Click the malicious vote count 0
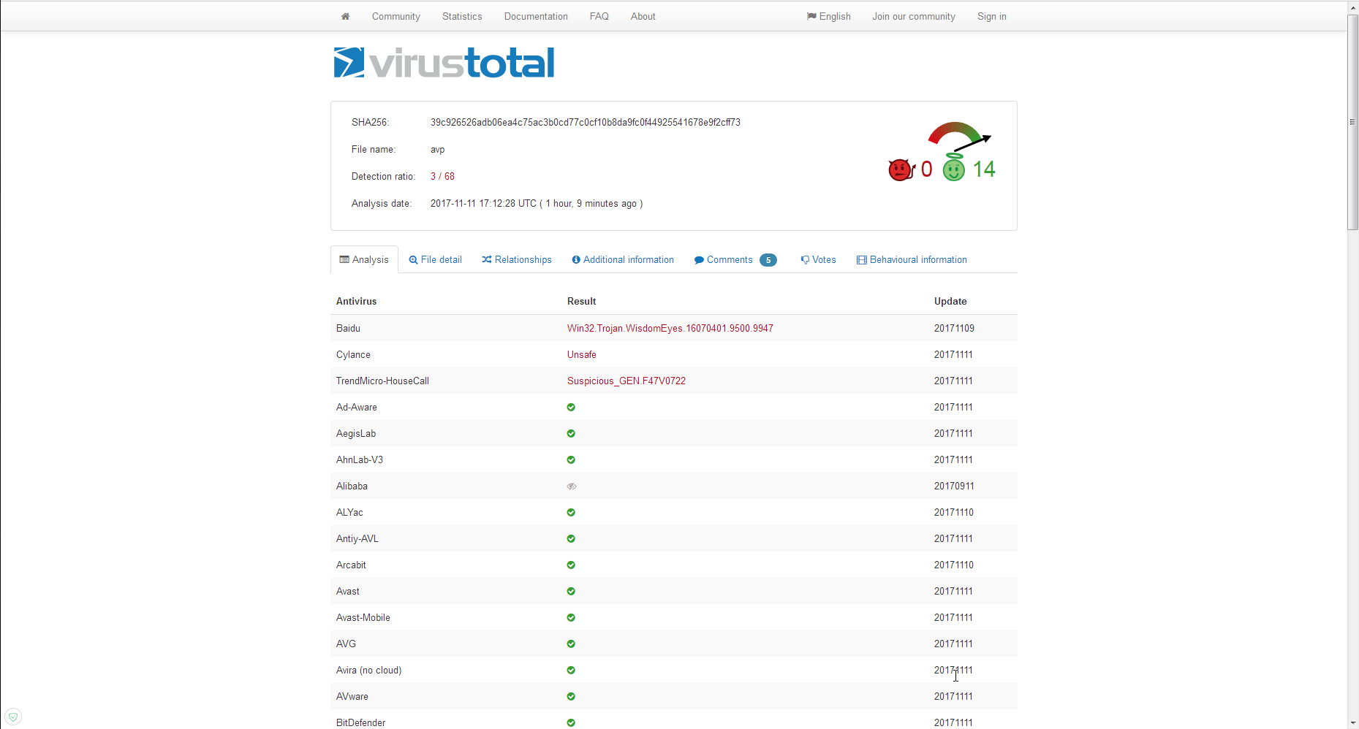Viewport: 1359px width, 729px height. click(x=926, y=169)
